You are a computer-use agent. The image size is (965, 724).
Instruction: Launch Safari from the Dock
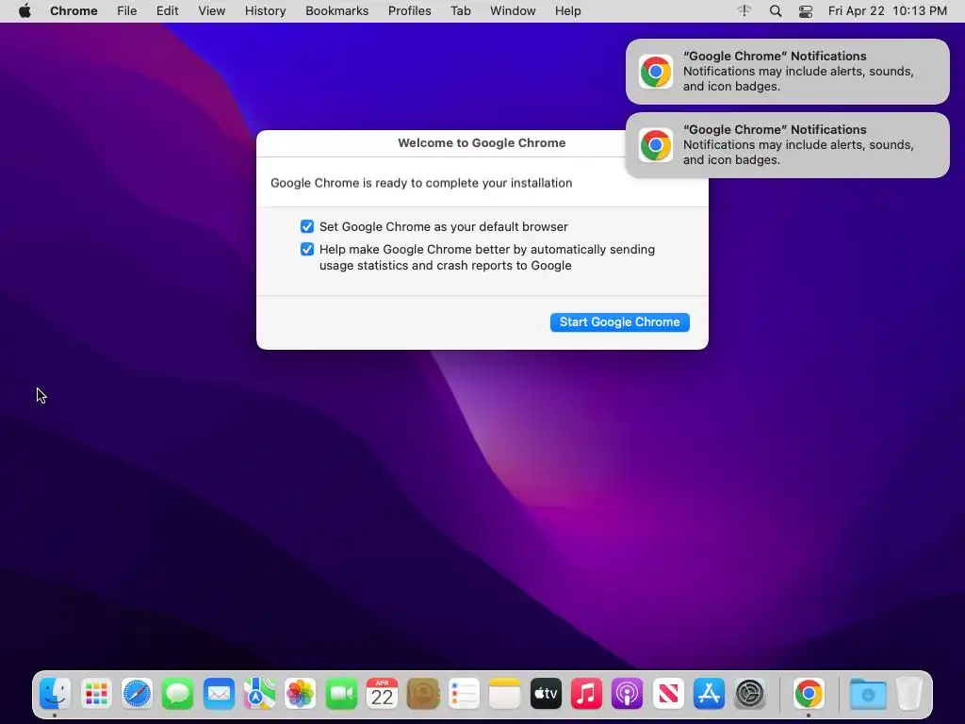pos(137,694)
